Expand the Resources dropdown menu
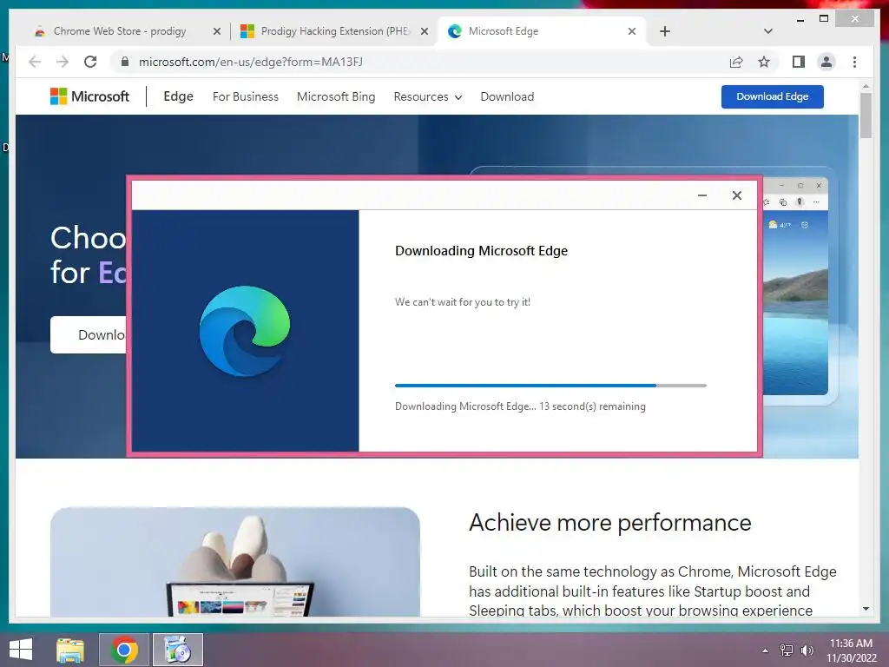Image resolution: width=889 pixels, height=667 pixels. 427,96
